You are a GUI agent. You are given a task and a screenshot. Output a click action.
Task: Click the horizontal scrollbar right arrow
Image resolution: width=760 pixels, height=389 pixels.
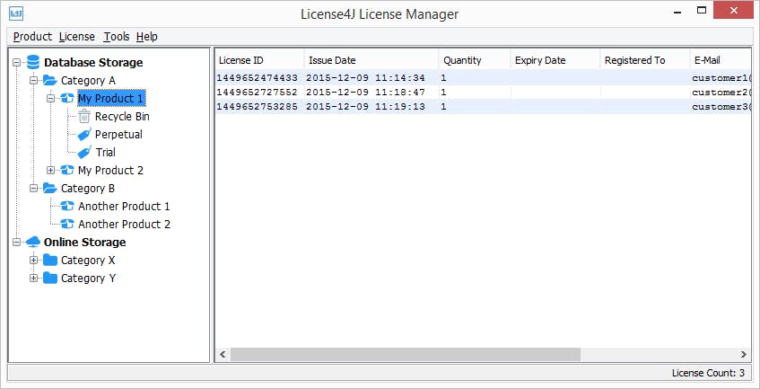coord(743,355)
